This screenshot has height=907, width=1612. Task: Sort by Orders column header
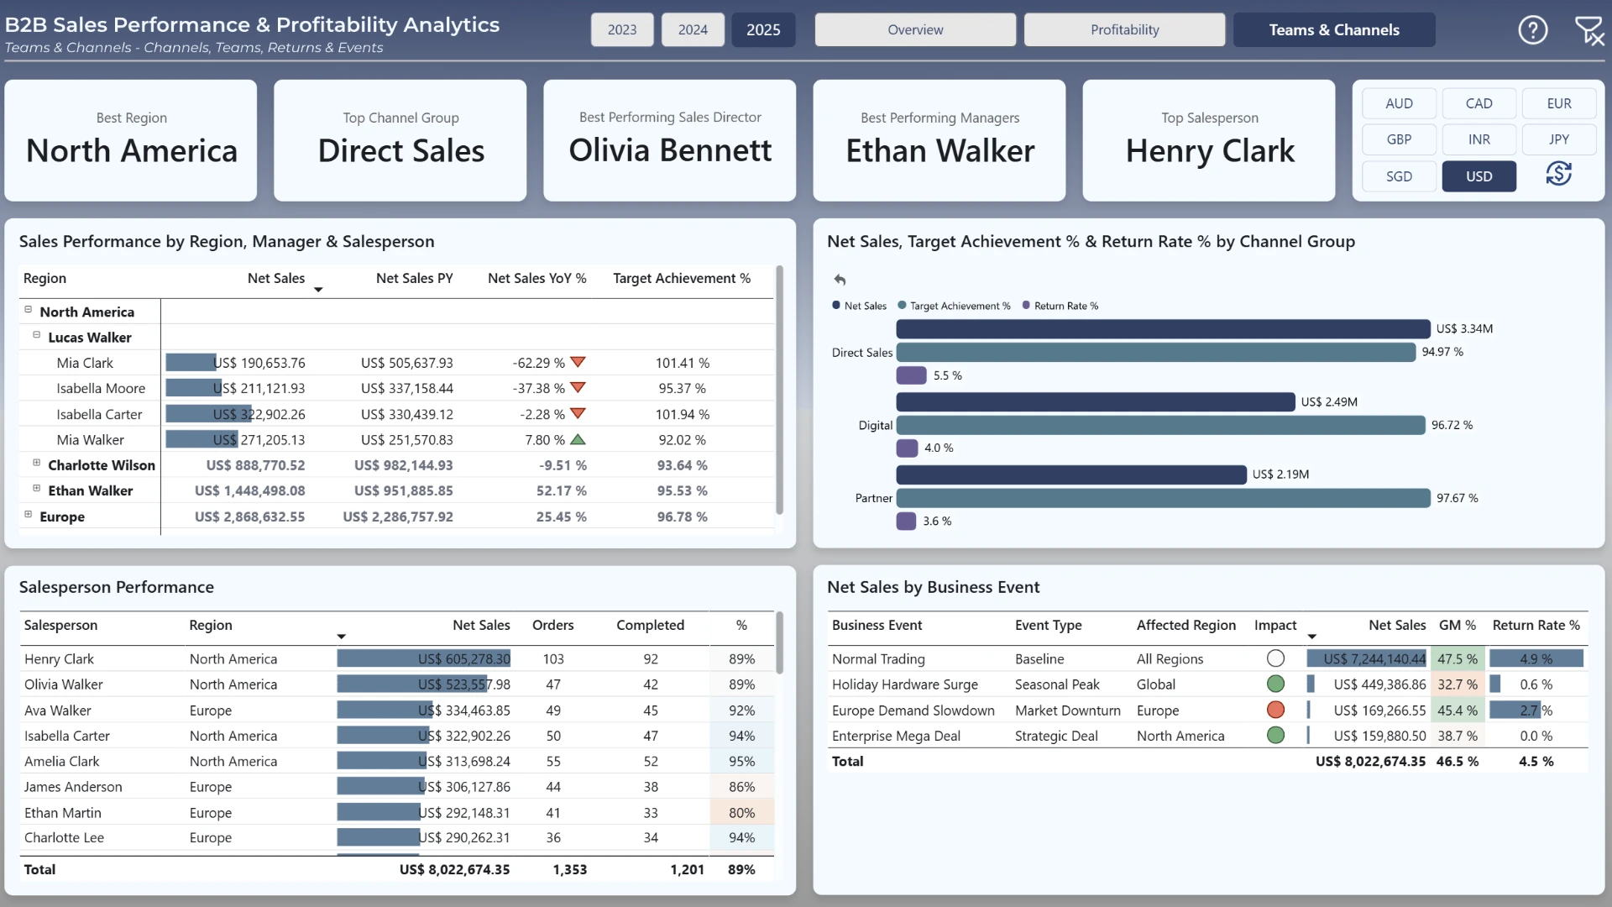click(x=552, y=625)
